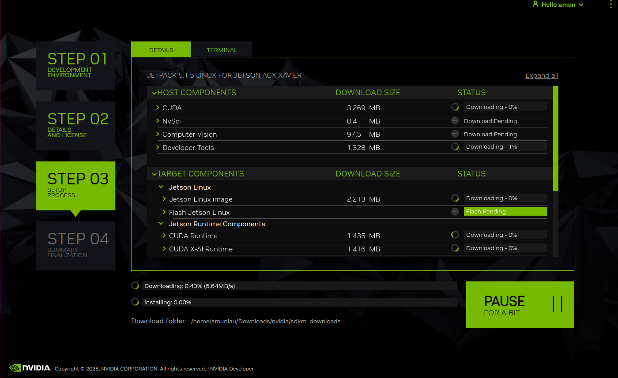Click CUDA X-AI Runtime Downloading - 0% status
Viewport: 618px width, 378px height.
(505, 248)
